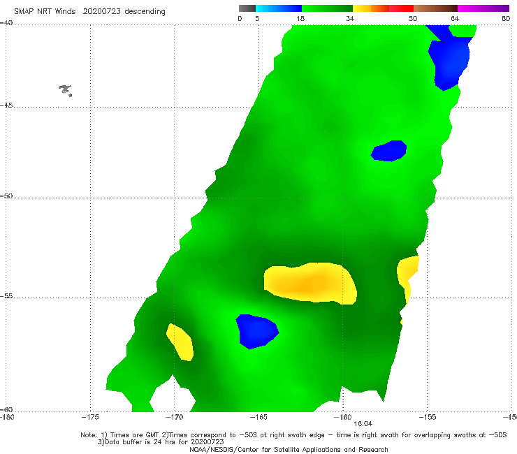The image size is (517, 454).
Task: Click the 'Data buffer is 24 hrs' note line
Action: pos(161,442)
